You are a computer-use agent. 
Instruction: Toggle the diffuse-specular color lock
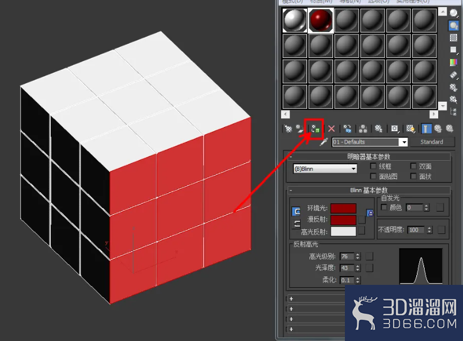(x=296, y=225)
